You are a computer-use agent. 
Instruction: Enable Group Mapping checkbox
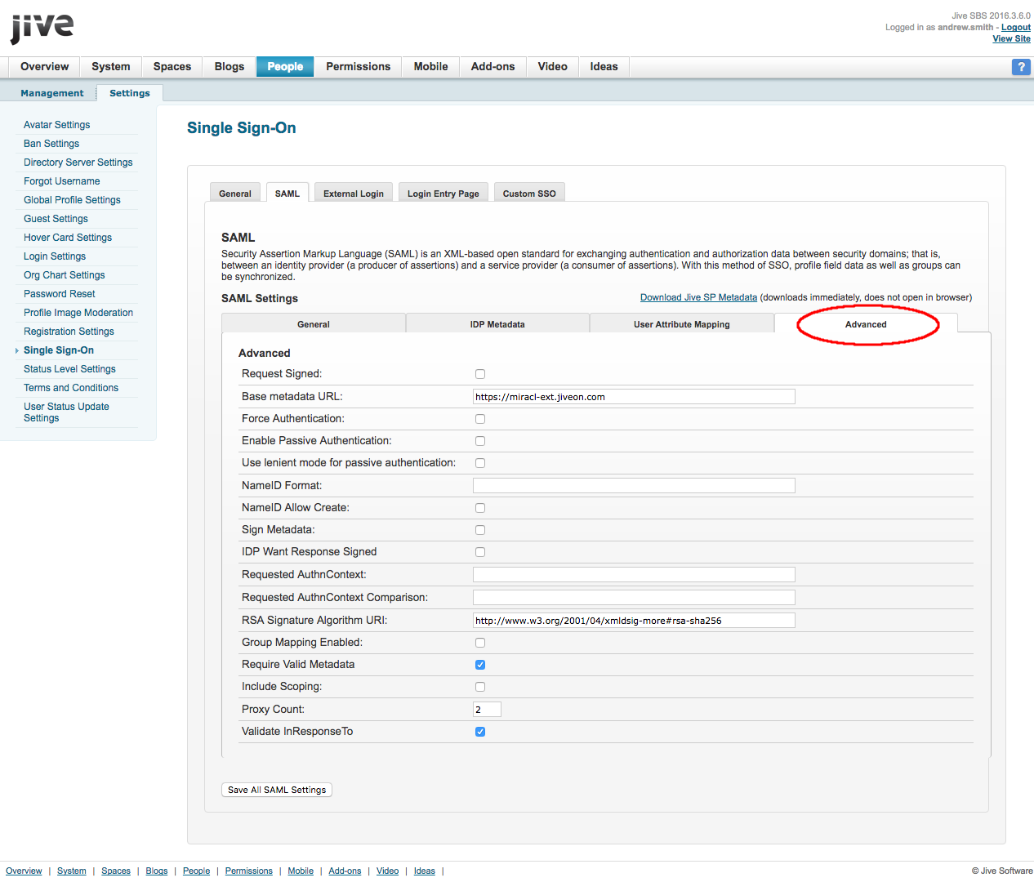coord(480,643)
